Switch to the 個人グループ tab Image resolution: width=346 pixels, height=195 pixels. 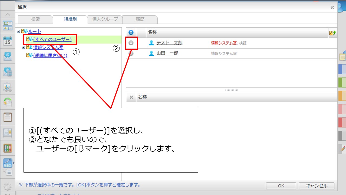[x=105, y=19]
